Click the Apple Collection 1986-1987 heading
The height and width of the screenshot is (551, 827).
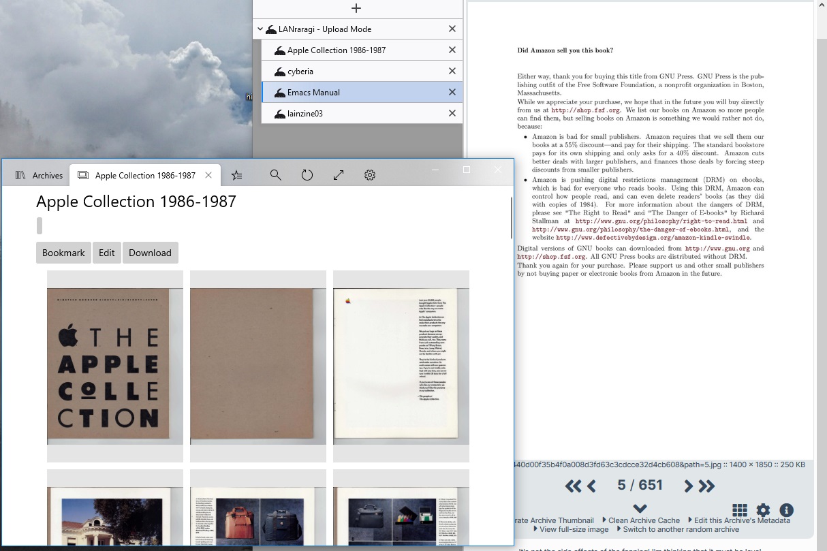[x=136, y=202]
